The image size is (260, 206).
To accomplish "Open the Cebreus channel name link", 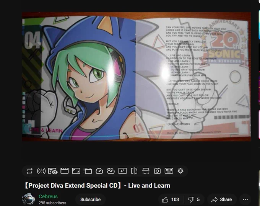I will pyautogui.click(x=48, y=196).
